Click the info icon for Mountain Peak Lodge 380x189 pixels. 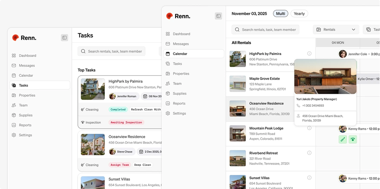[309, 128]
